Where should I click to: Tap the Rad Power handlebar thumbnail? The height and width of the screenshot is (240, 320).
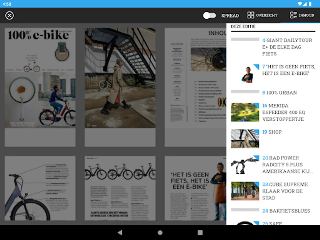245,165
